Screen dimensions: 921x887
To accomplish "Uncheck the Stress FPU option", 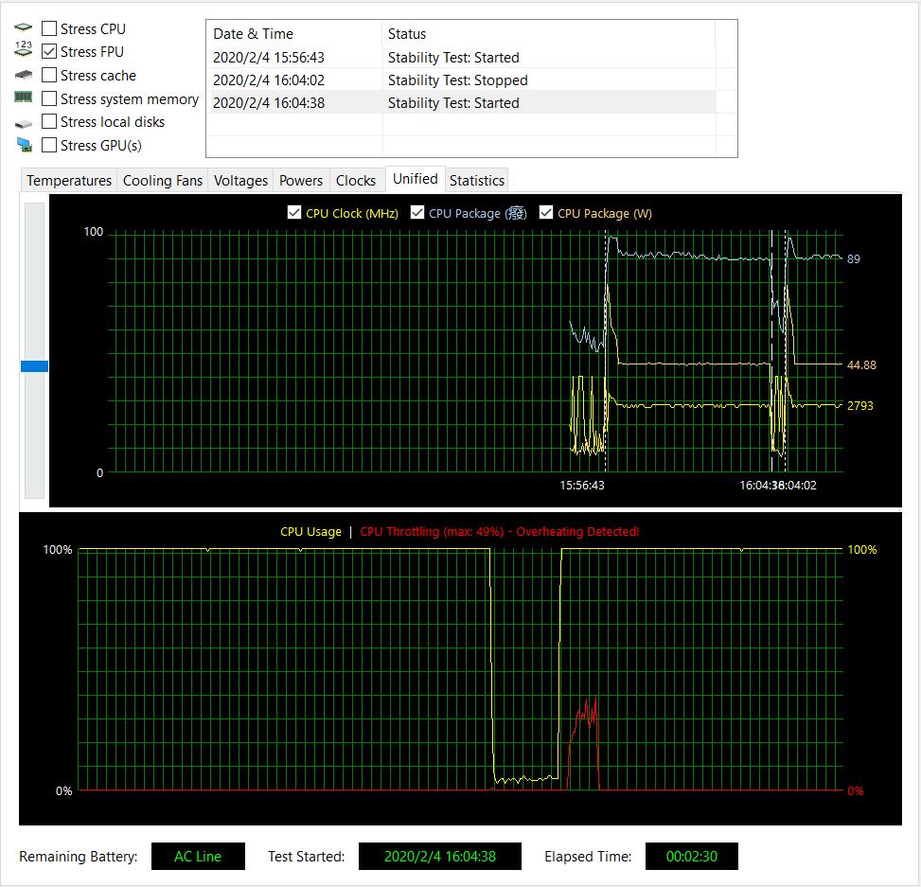I will coord(49,52).
